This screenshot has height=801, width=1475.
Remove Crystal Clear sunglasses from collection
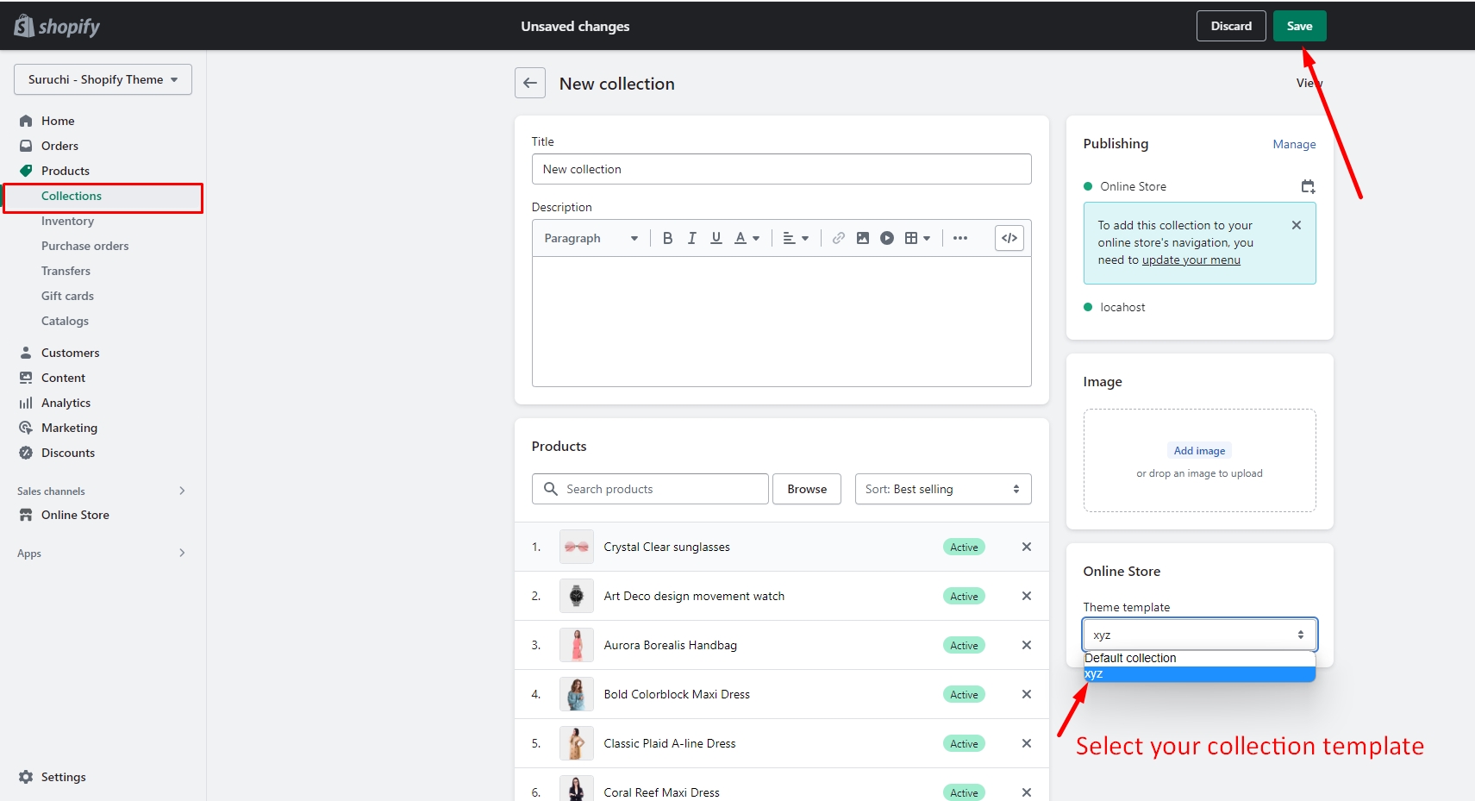1026,547
